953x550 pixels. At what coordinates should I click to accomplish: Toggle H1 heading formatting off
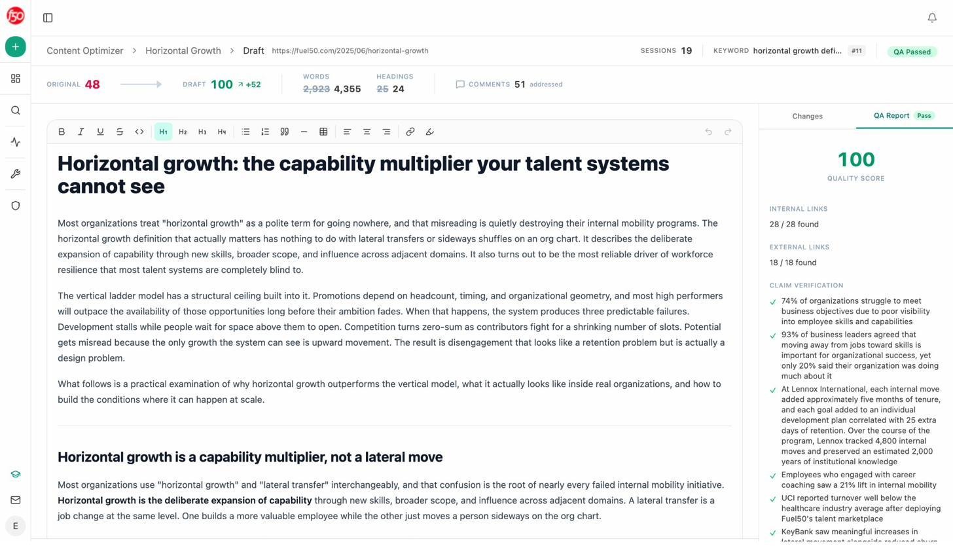click(163, 132)
